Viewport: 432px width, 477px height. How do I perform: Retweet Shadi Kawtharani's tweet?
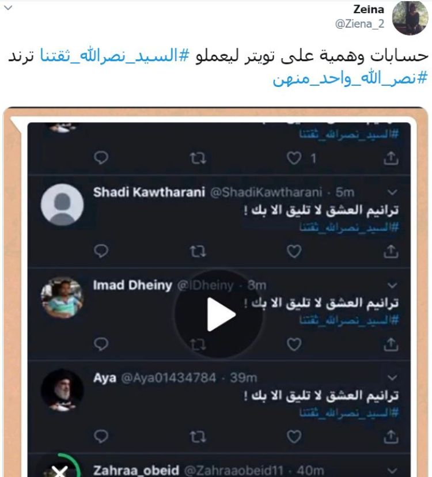click(x=198, y=251)
